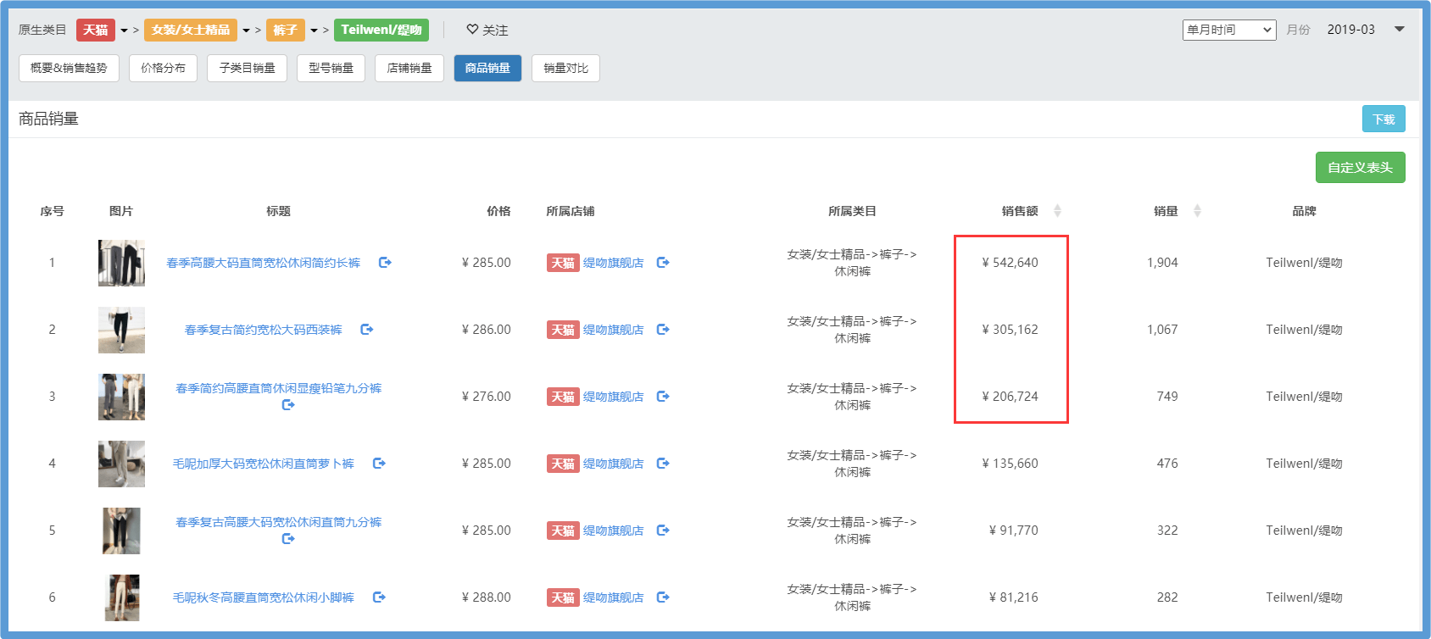Screen dimensions: 1431x639
Task: Open store link icon in row 1
Action: tap(663, 263)
